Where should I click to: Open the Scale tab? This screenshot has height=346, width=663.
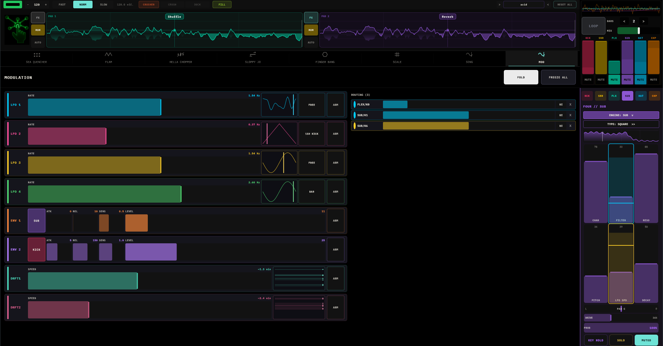tap(397, 58)
